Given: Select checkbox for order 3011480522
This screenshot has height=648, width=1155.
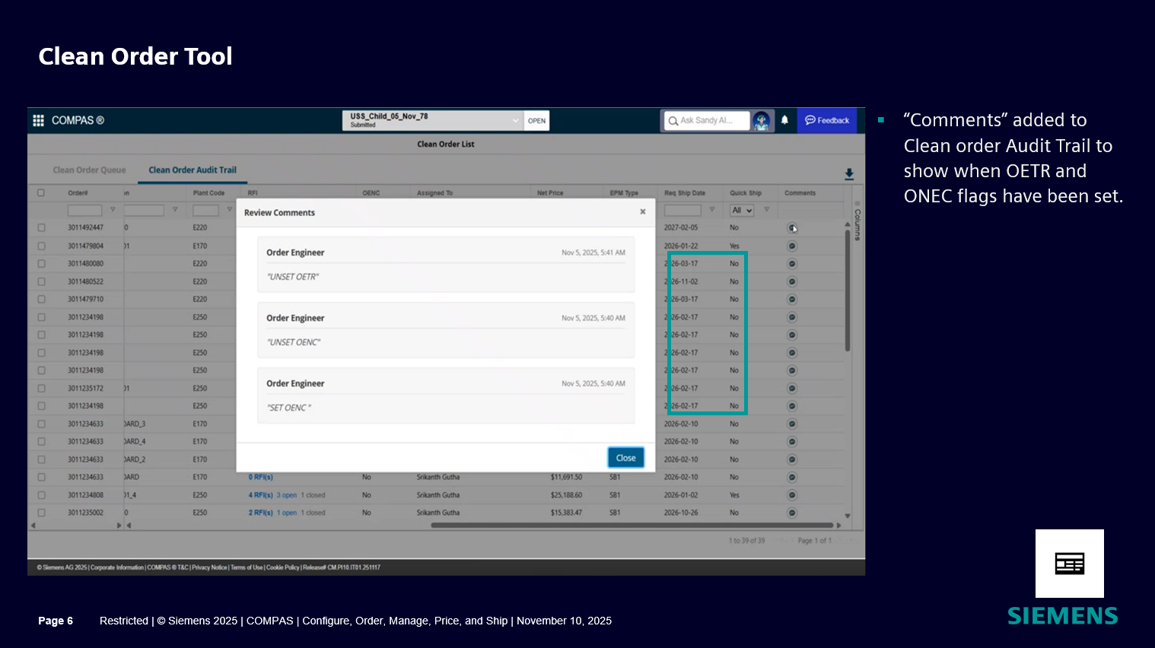Looking at the screenshot, I should tap(41, 281).
